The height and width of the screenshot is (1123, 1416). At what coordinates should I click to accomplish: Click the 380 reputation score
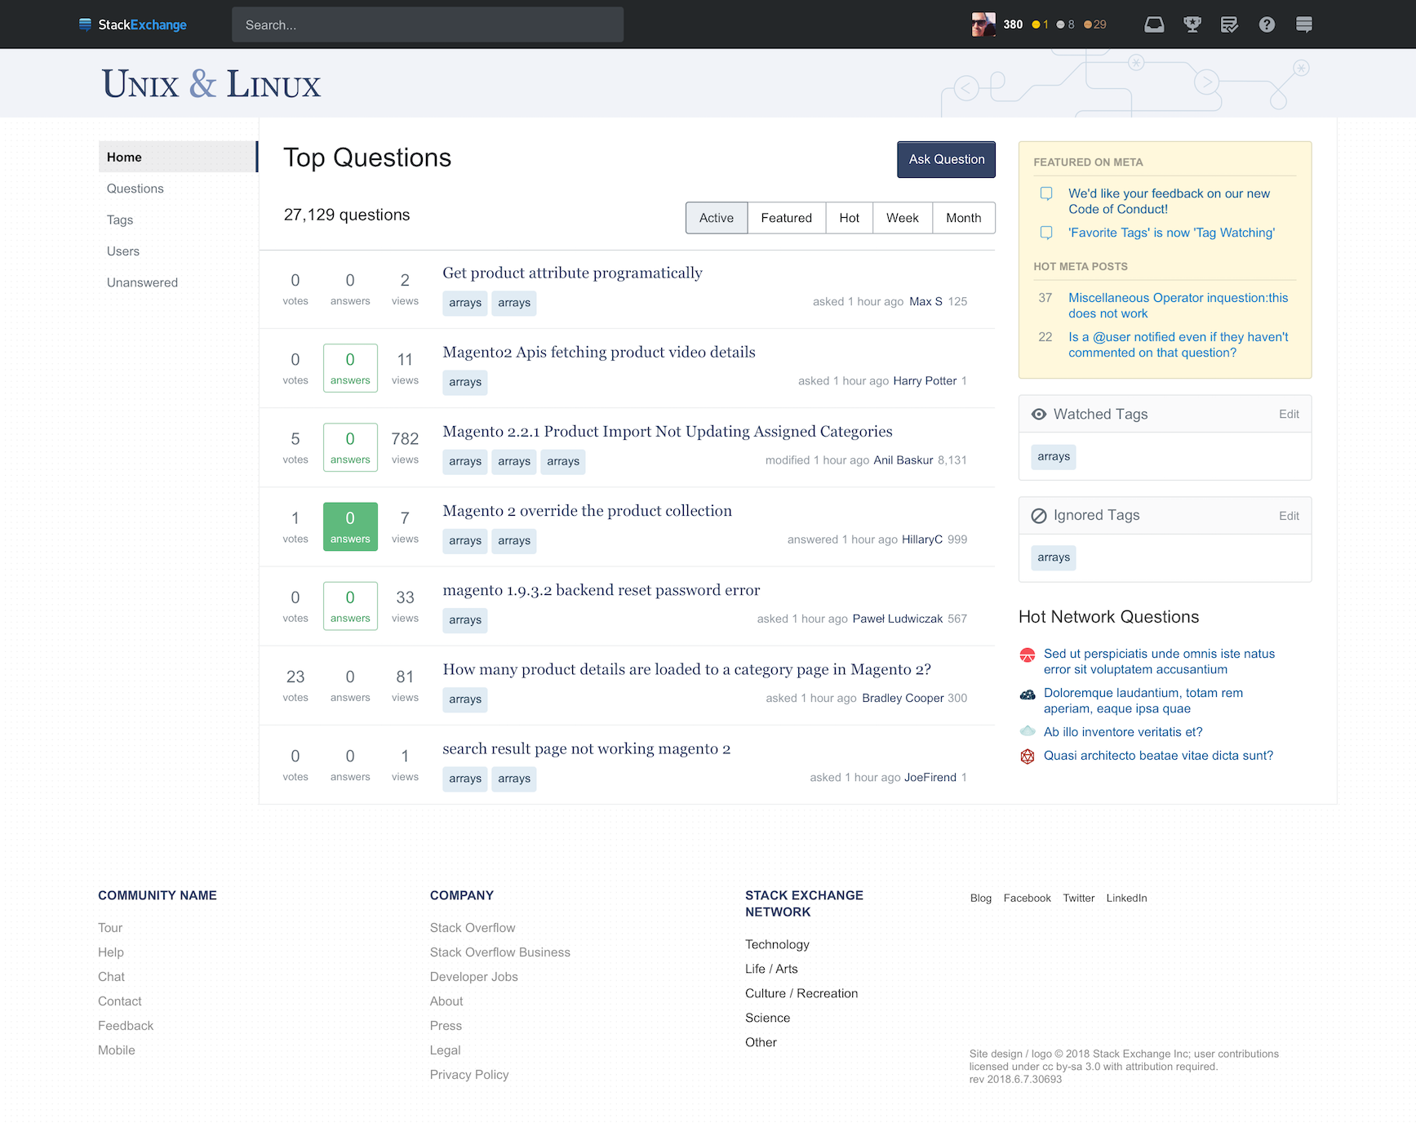(1013, 24)
